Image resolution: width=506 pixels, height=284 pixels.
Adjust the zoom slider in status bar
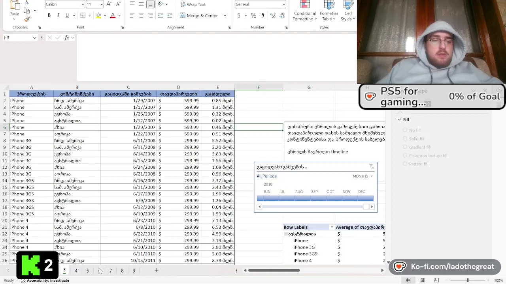(468, 280)
